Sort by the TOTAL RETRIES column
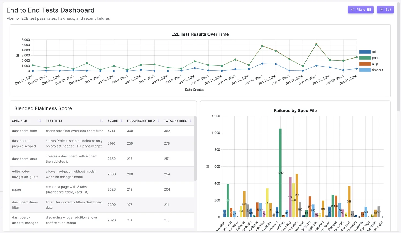The image size is (401, 233). 189,120
